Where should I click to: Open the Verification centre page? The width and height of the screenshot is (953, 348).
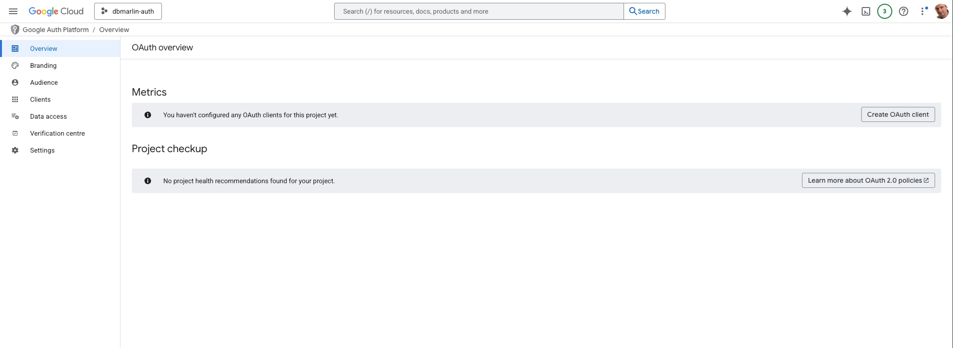[57, 133]
